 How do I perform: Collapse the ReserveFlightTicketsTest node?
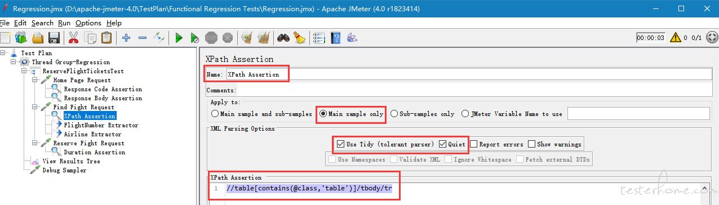(24, 71)
